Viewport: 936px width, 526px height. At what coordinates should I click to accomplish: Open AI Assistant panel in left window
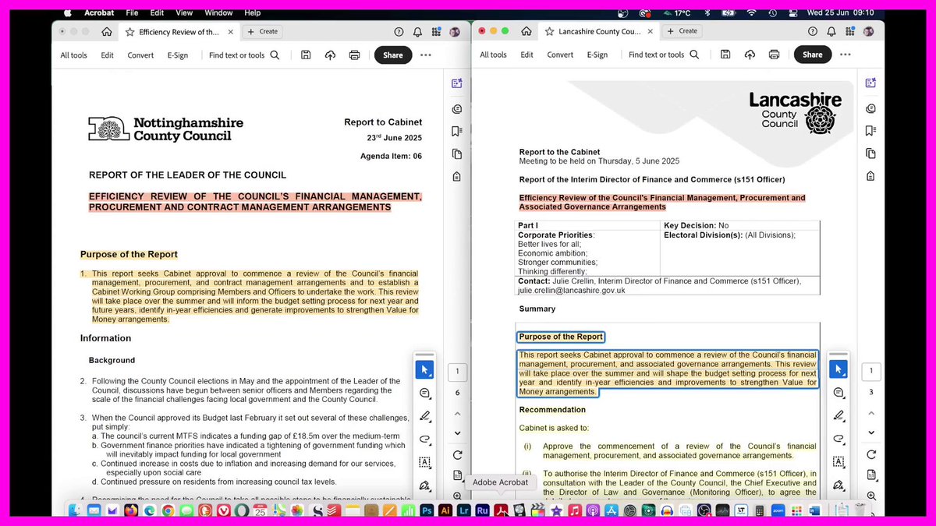(456, 83)
